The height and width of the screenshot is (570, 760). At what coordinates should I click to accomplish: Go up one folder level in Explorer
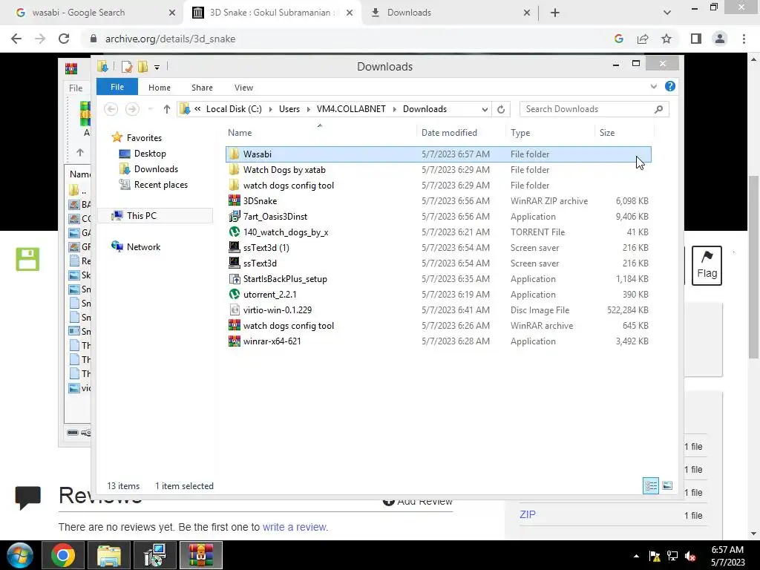point(167,109)
